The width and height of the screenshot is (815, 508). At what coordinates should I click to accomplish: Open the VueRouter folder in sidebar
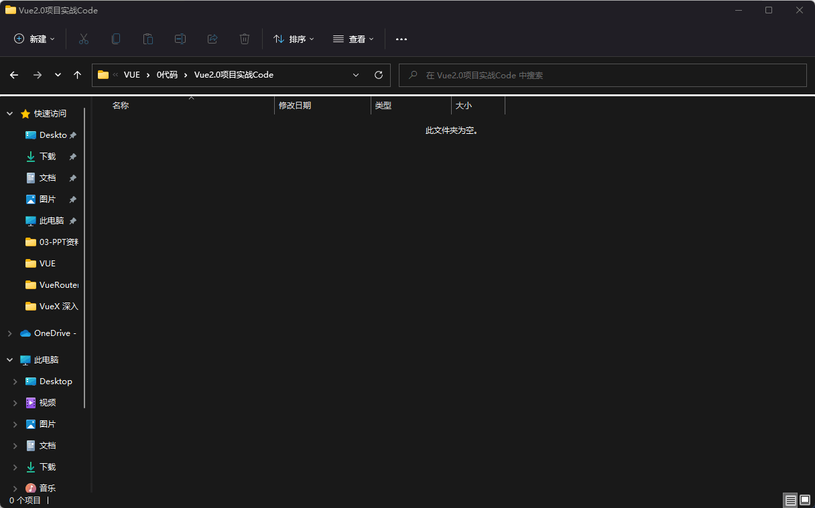[x=58, y=285]
